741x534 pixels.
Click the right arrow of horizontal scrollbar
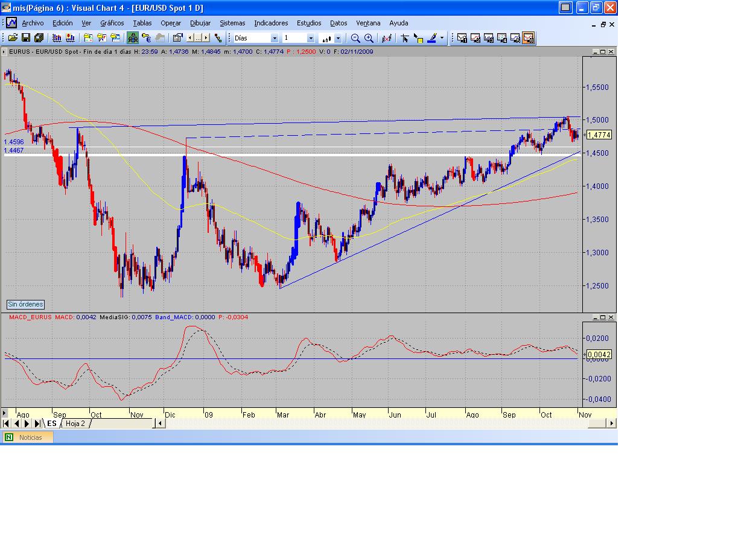coord(611,424)
